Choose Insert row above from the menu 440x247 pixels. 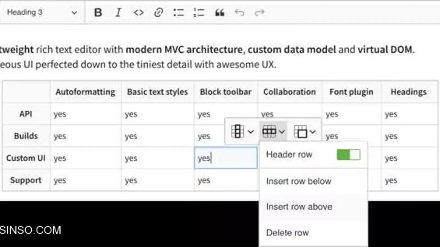[x=299, y=207]
